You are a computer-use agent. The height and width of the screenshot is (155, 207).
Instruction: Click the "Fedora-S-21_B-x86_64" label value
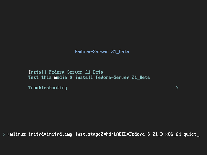click(155, 134)
